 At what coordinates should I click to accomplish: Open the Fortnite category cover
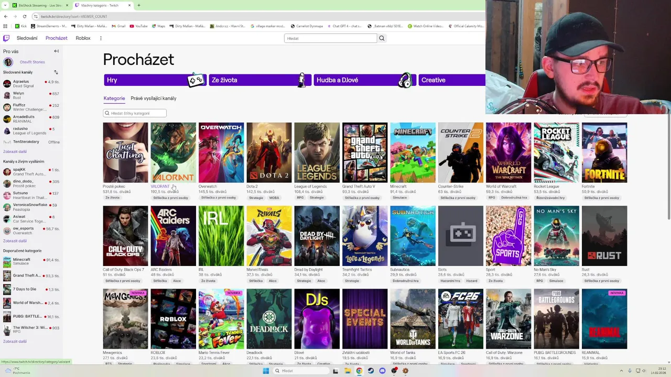604,152
